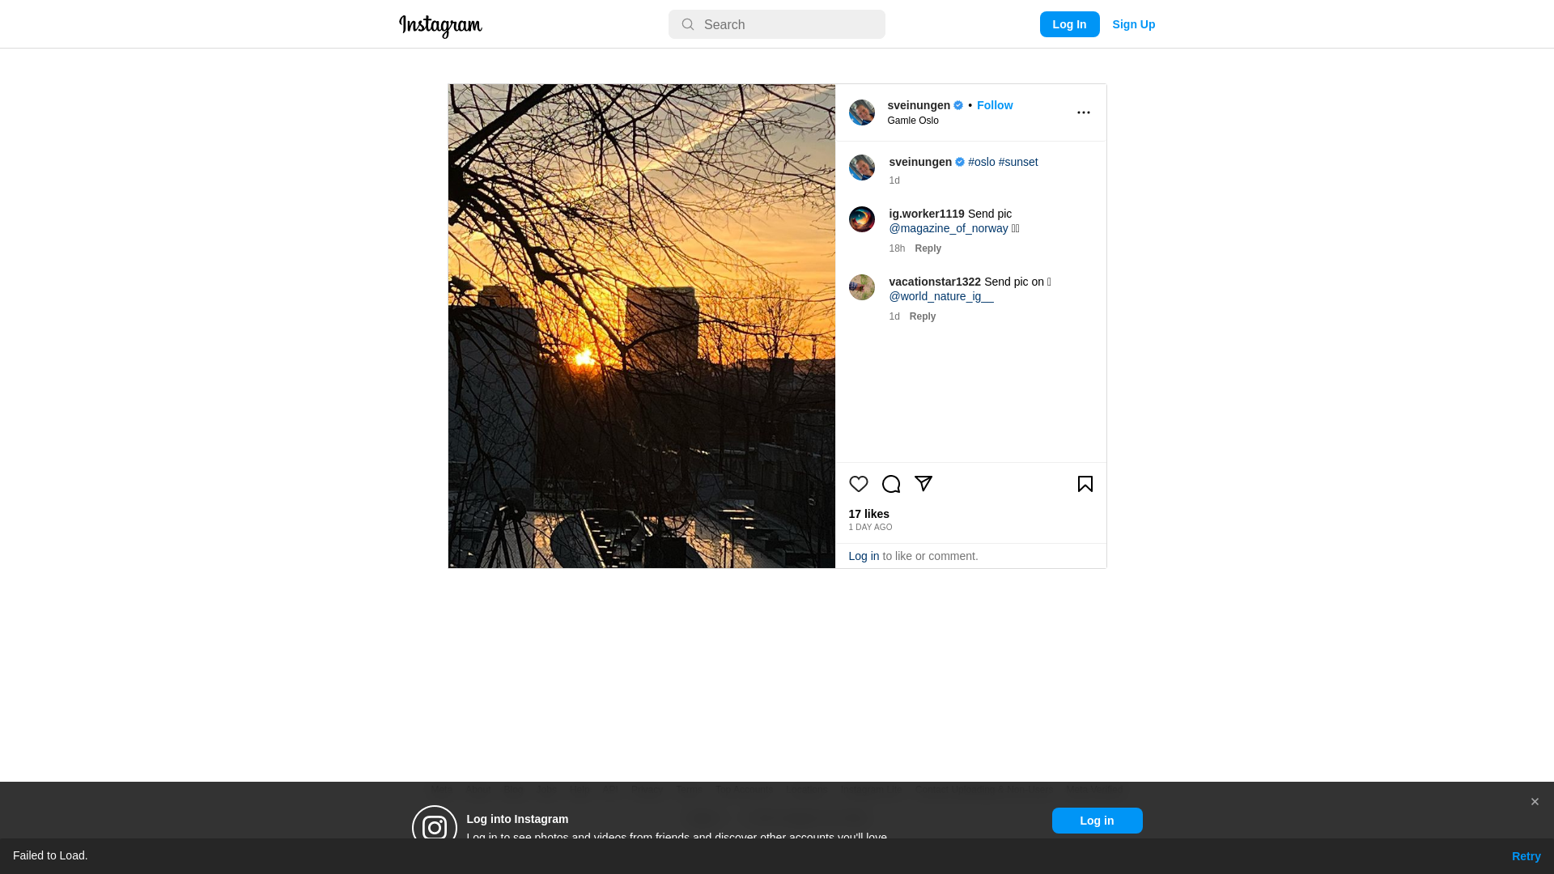Open sveinungen profile avatar in header
1554x874 pixels.
click(x=861, y=112)
